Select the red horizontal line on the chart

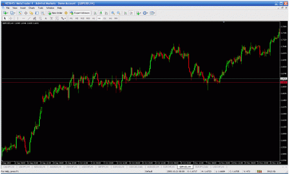pos(141,83)
